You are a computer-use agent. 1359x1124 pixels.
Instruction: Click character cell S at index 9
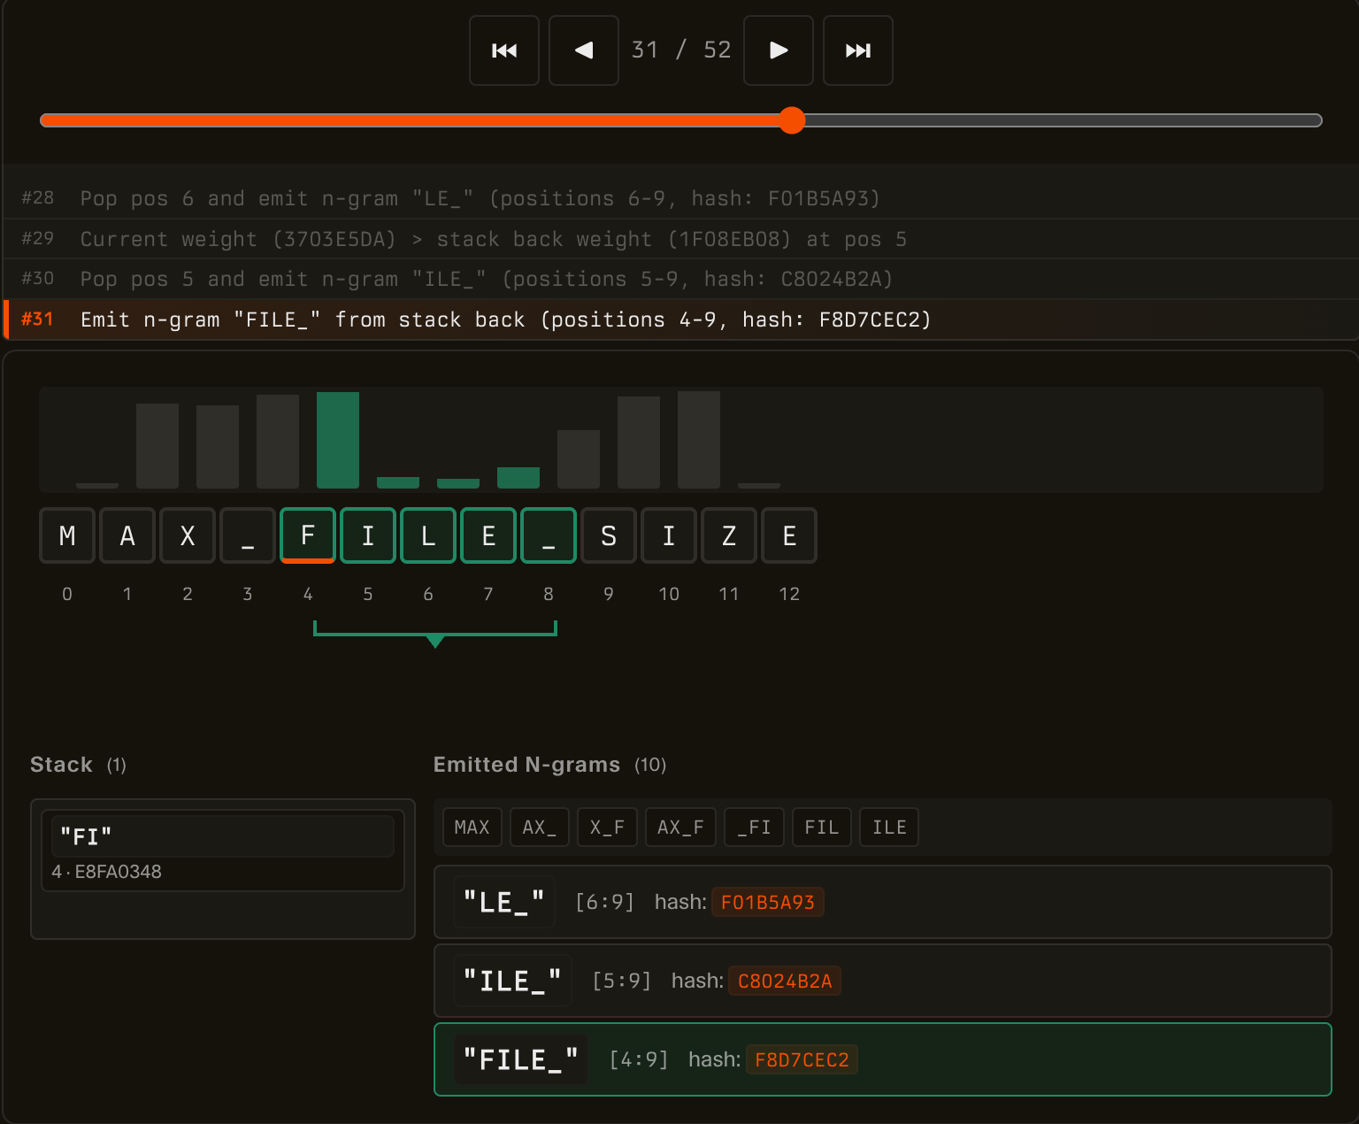click(609, 535)
